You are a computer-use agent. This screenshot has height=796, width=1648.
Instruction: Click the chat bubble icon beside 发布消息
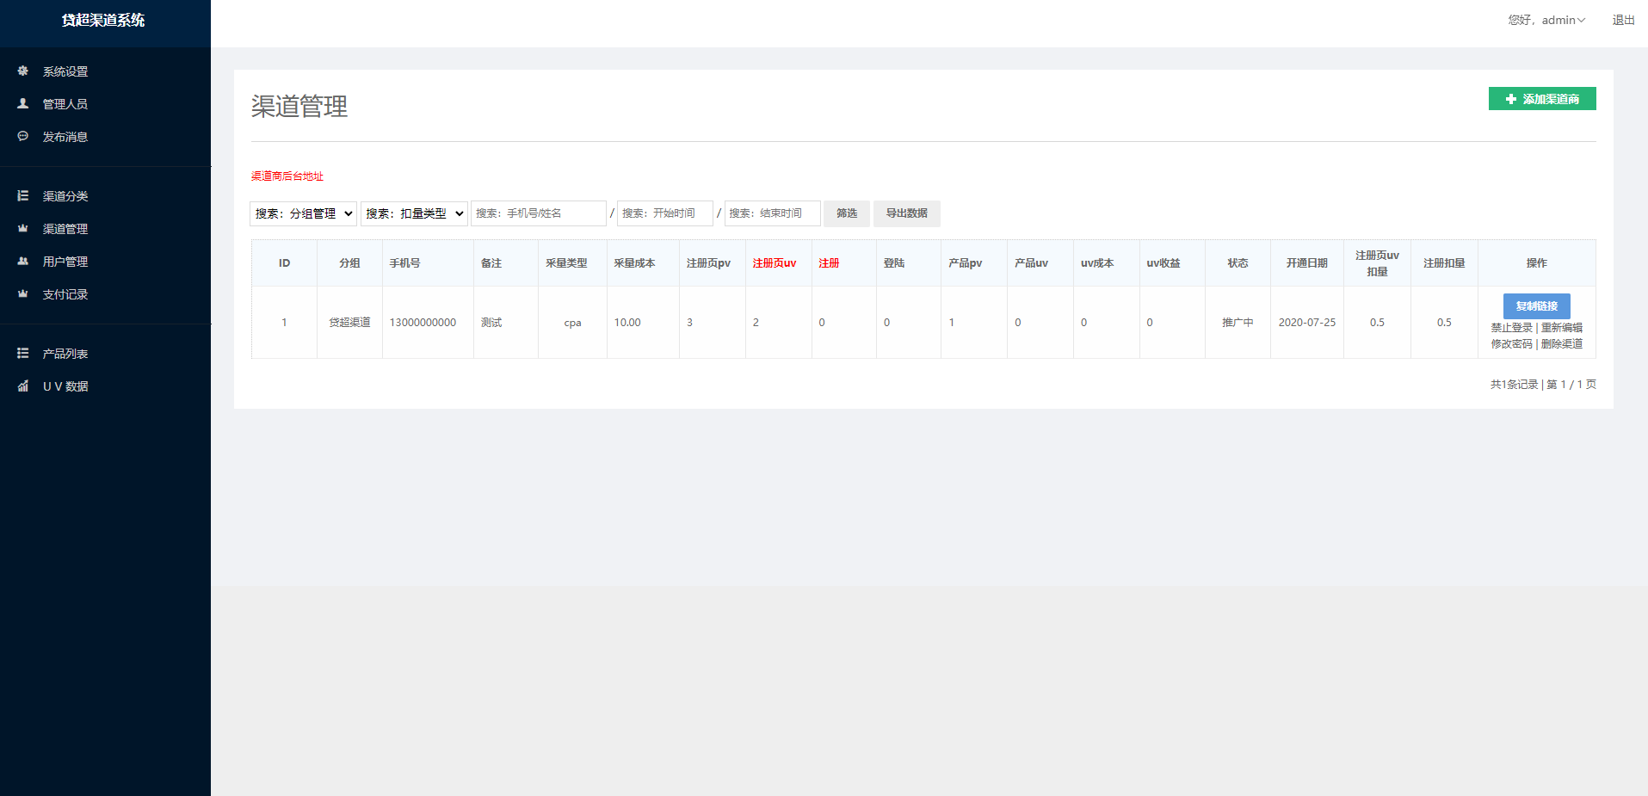point(23,137)
